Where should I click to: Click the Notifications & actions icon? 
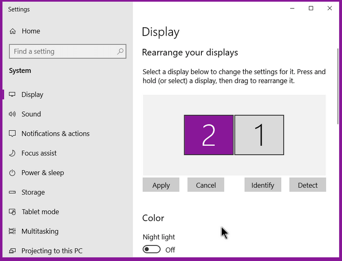[12, 134]
